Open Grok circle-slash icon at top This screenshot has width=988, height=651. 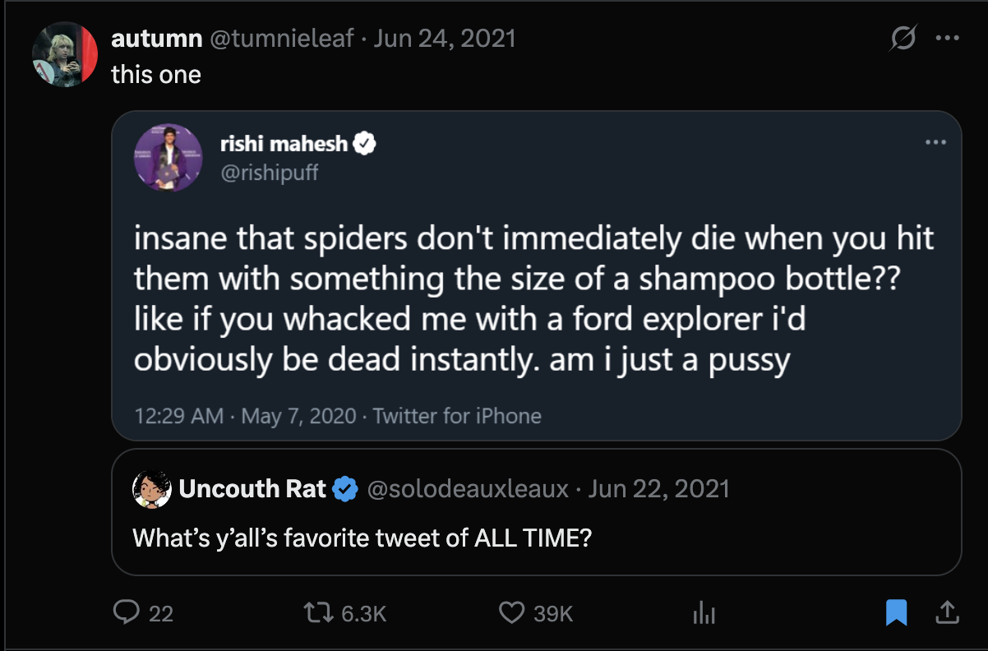[x=903, y=39]
